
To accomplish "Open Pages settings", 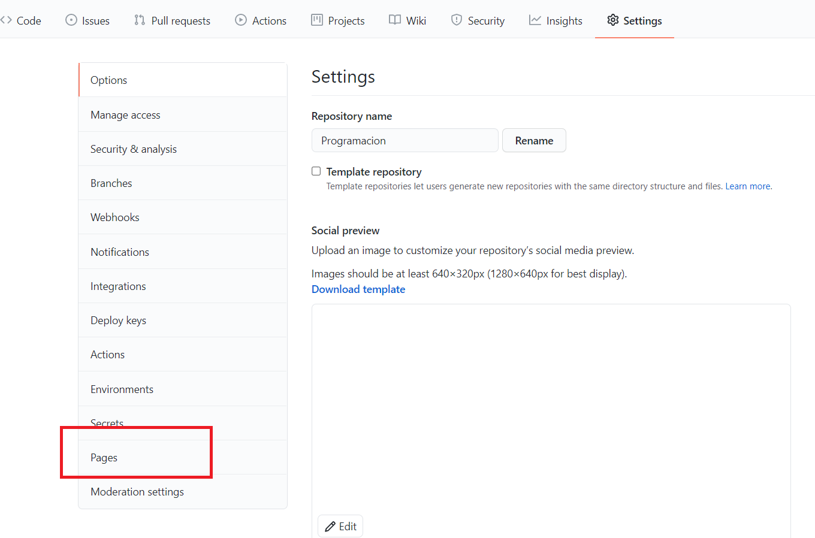I will tap(183, 457).
